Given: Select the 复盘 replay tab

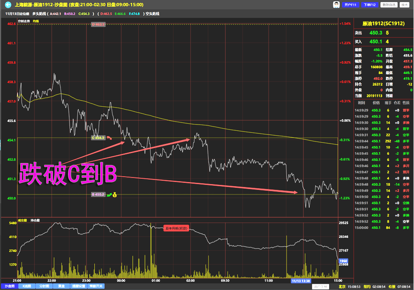Looking at the screenshot, I should point(61,286).
